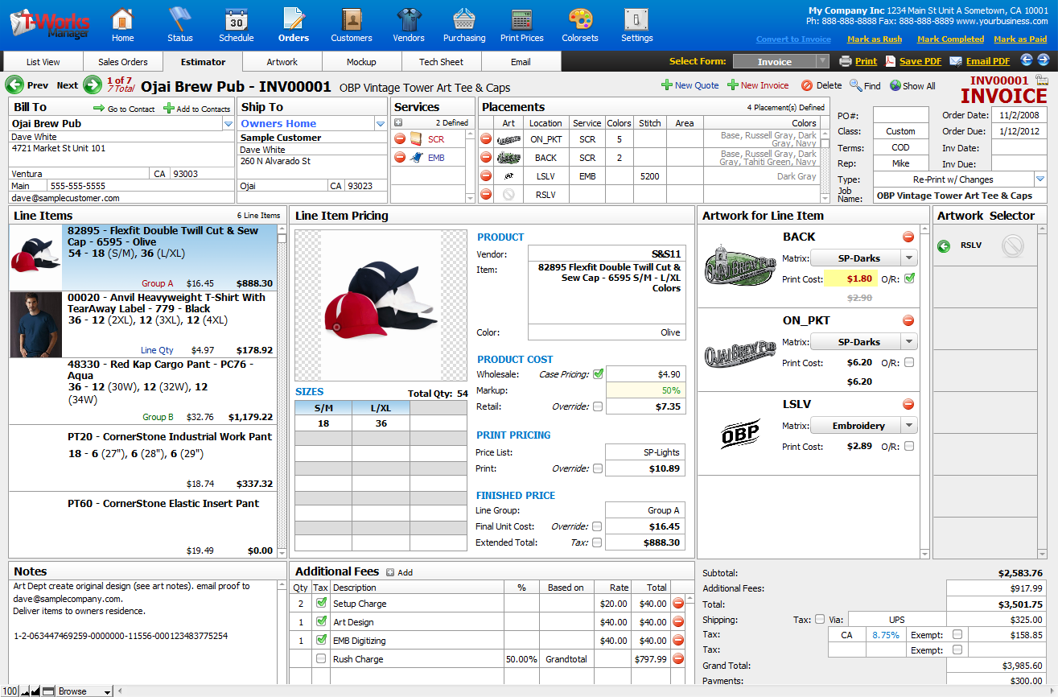Open the Purchasing basket icon
Image resolution: width=1058 pixels, height=697 pixels.
(464, 19)
